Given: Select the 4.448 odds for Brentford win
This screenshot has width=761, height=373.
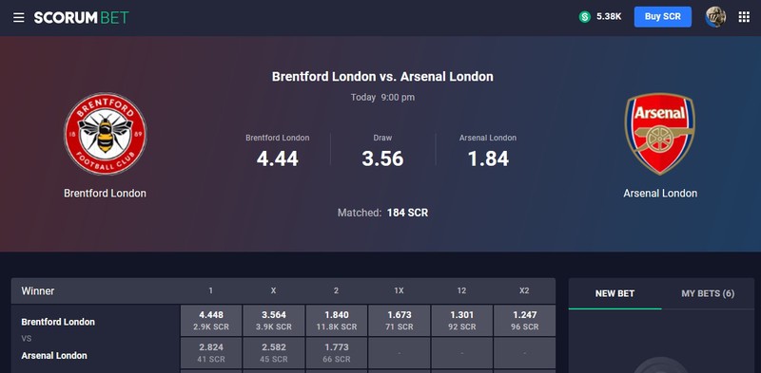Looking at the screenshot, I should tap(211, 320).
